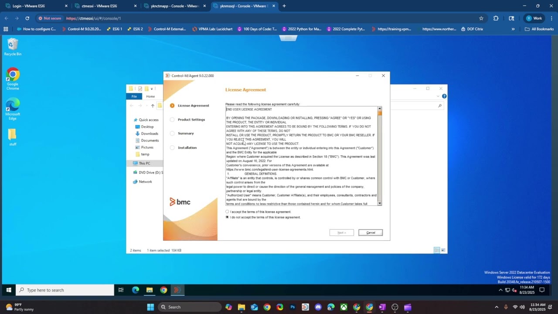Open 'How to configure C...' bookmark

(x=36, y=29)
